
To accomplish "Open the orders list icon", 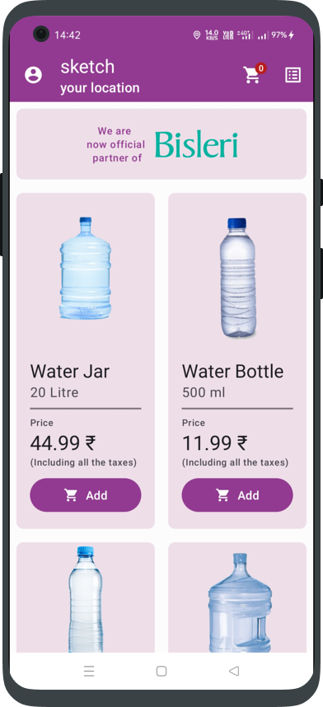I will 293,75.
